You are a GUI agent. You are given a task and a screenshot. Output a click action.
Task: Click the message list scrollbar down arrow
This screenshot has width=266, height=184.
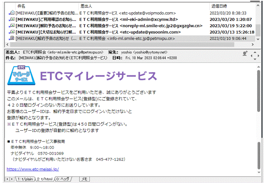[258, 39]
